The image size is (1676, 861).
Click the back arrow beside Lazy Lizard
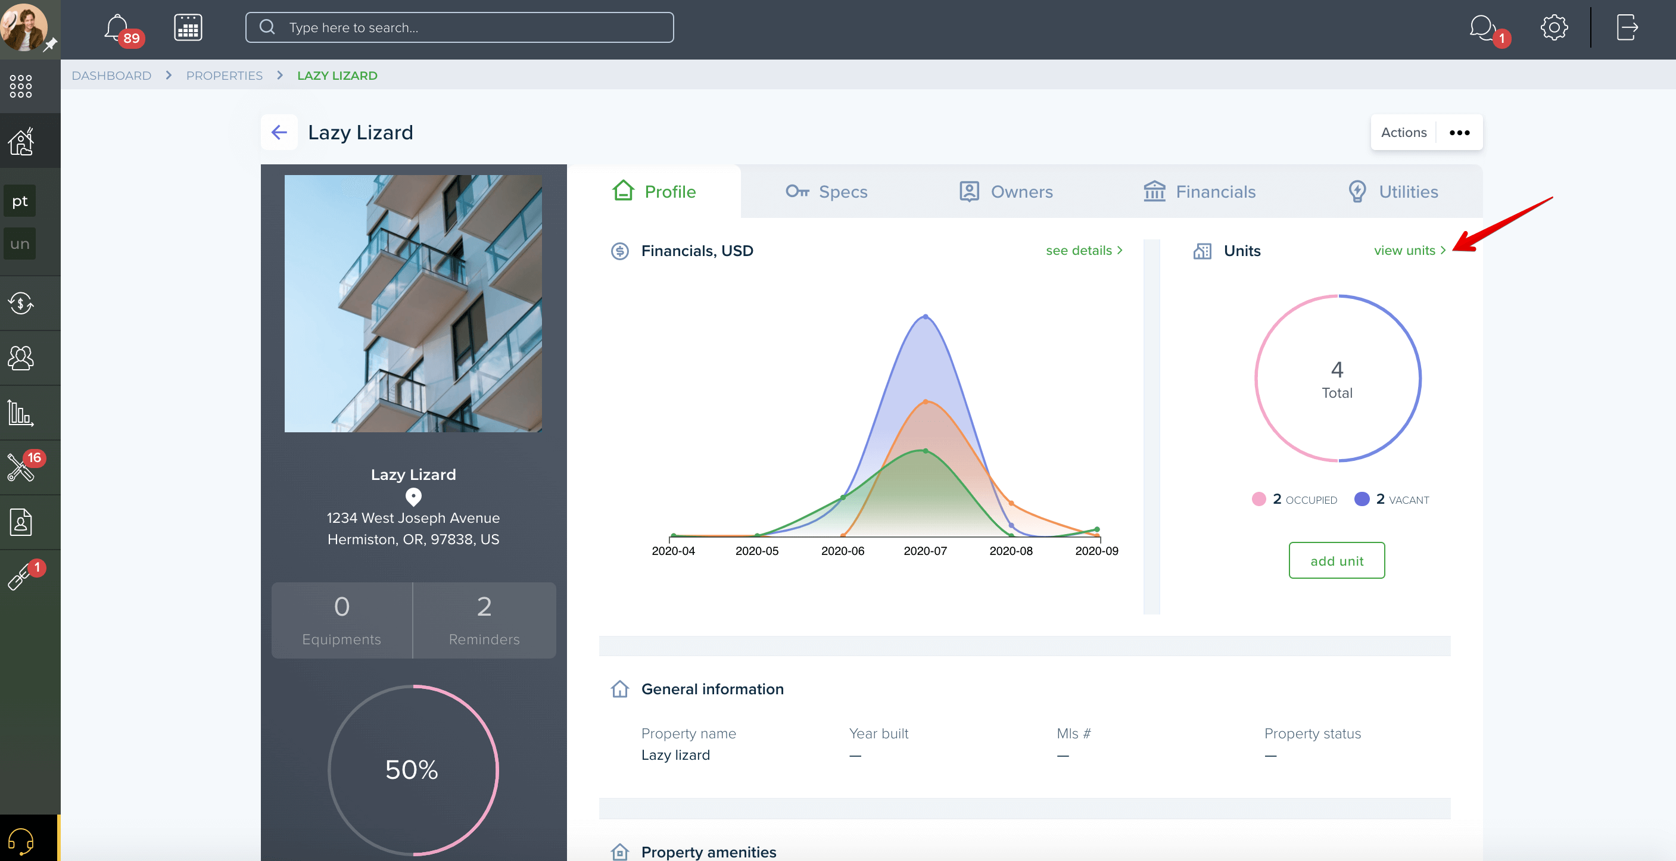(279, 133)
